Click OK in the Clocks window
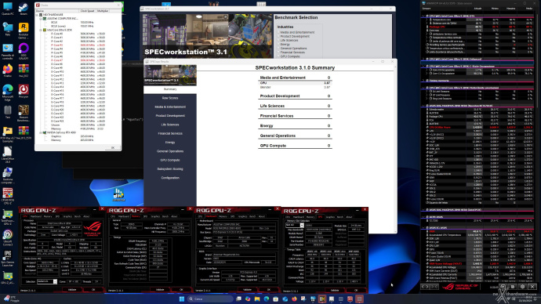 pos(113,147)
